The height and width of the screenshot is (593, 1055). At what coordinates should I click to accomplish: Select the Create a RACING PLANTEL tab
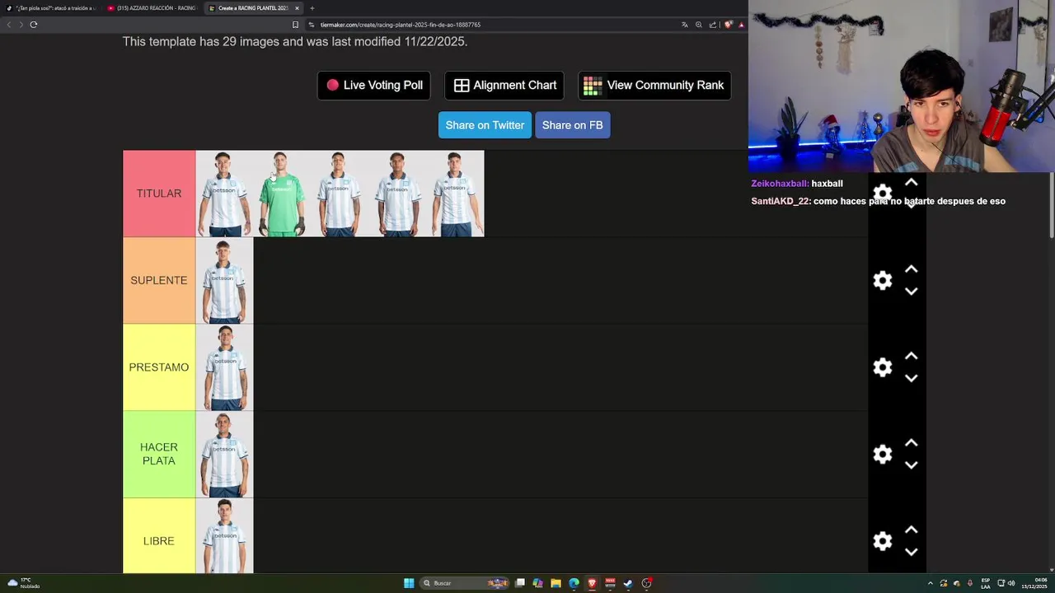point(253,8)
